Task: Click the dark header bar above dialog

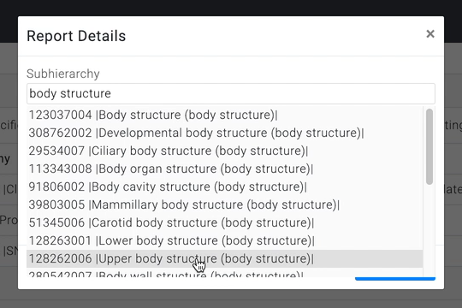Action: [231, 8]
